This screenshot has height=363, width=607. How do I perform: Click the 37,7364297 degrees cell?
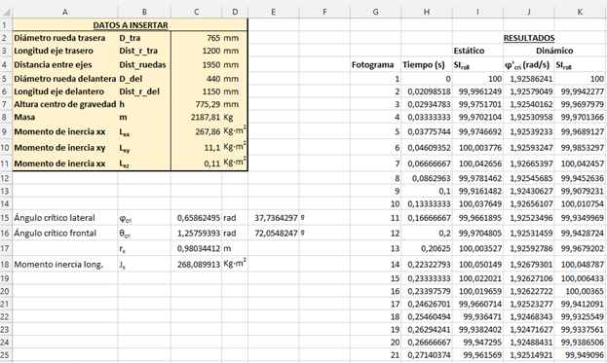coord(274,218)
